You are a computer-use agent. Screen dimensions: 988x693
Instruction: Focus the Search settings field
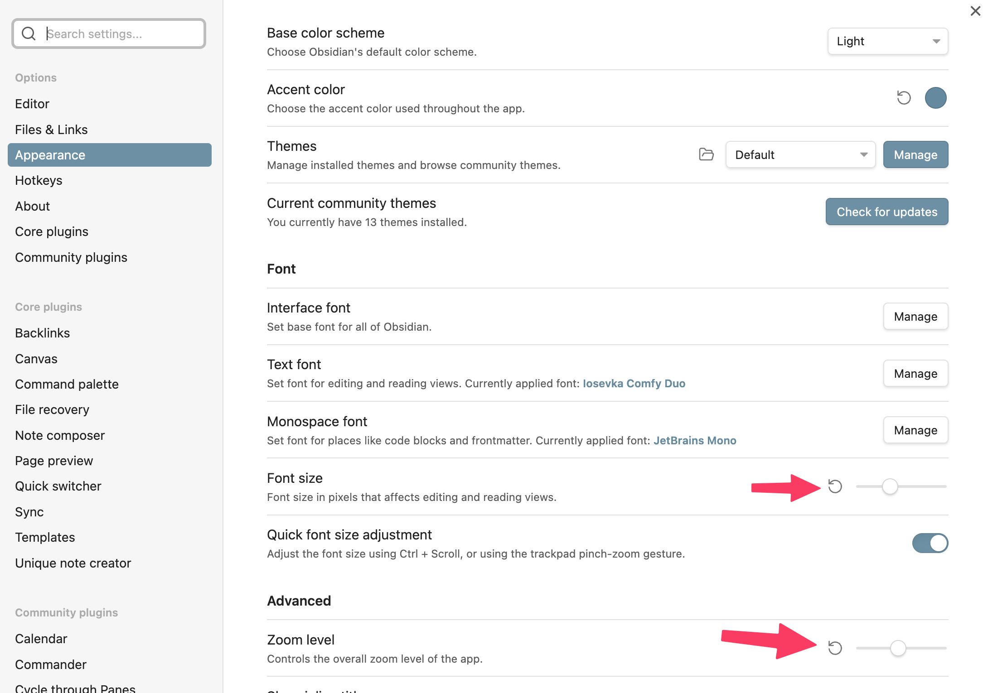point(122,34)
